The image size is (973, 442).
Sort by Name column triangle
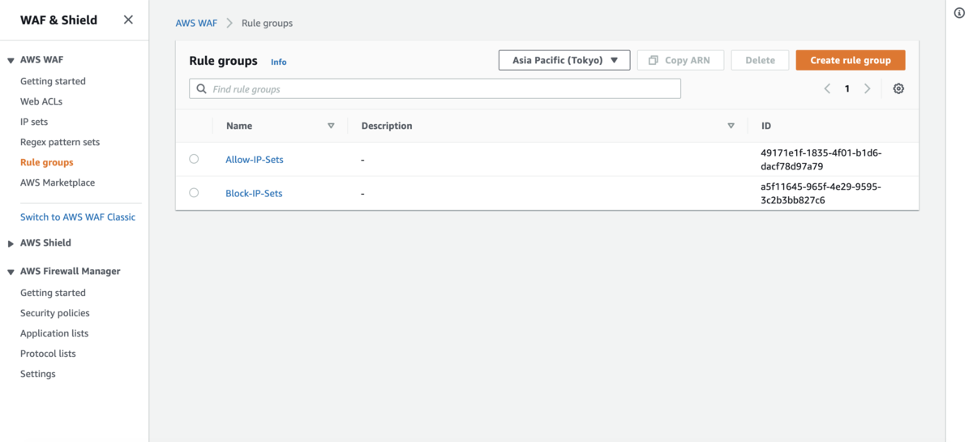331,126
